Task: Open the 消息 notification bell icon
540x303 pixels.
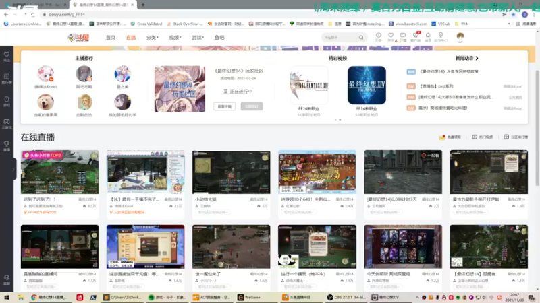Action: pyautogui.click(x=428, y=37)
